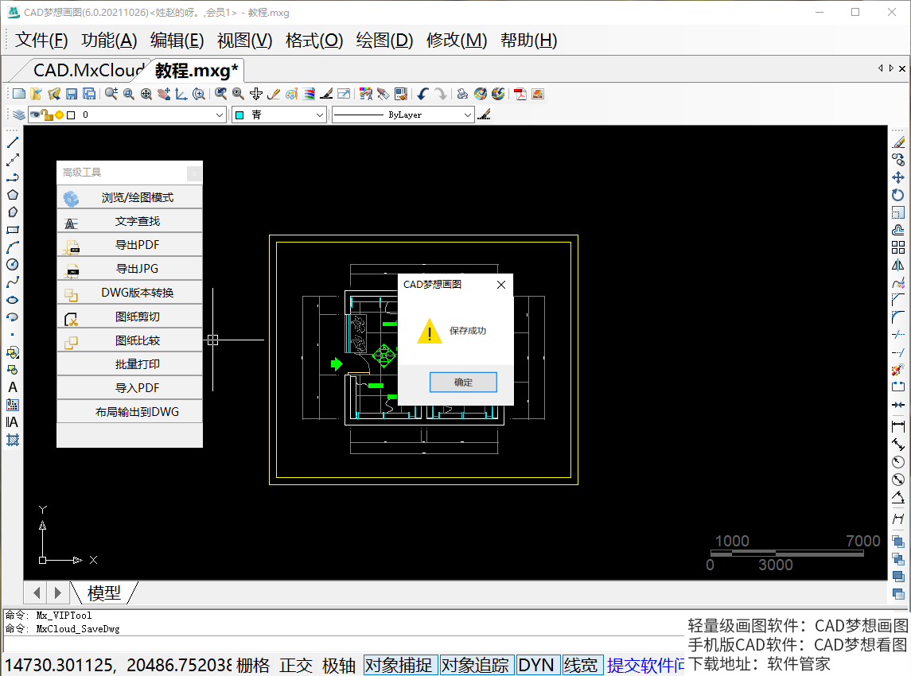Click the PDF export toolbar icon
This screenshot has width=911, height=676.
click(x=520, y=94)
